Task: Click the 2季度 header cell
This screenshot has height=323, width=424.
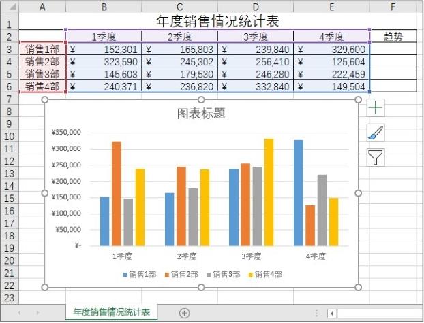Action: point(179,36)
